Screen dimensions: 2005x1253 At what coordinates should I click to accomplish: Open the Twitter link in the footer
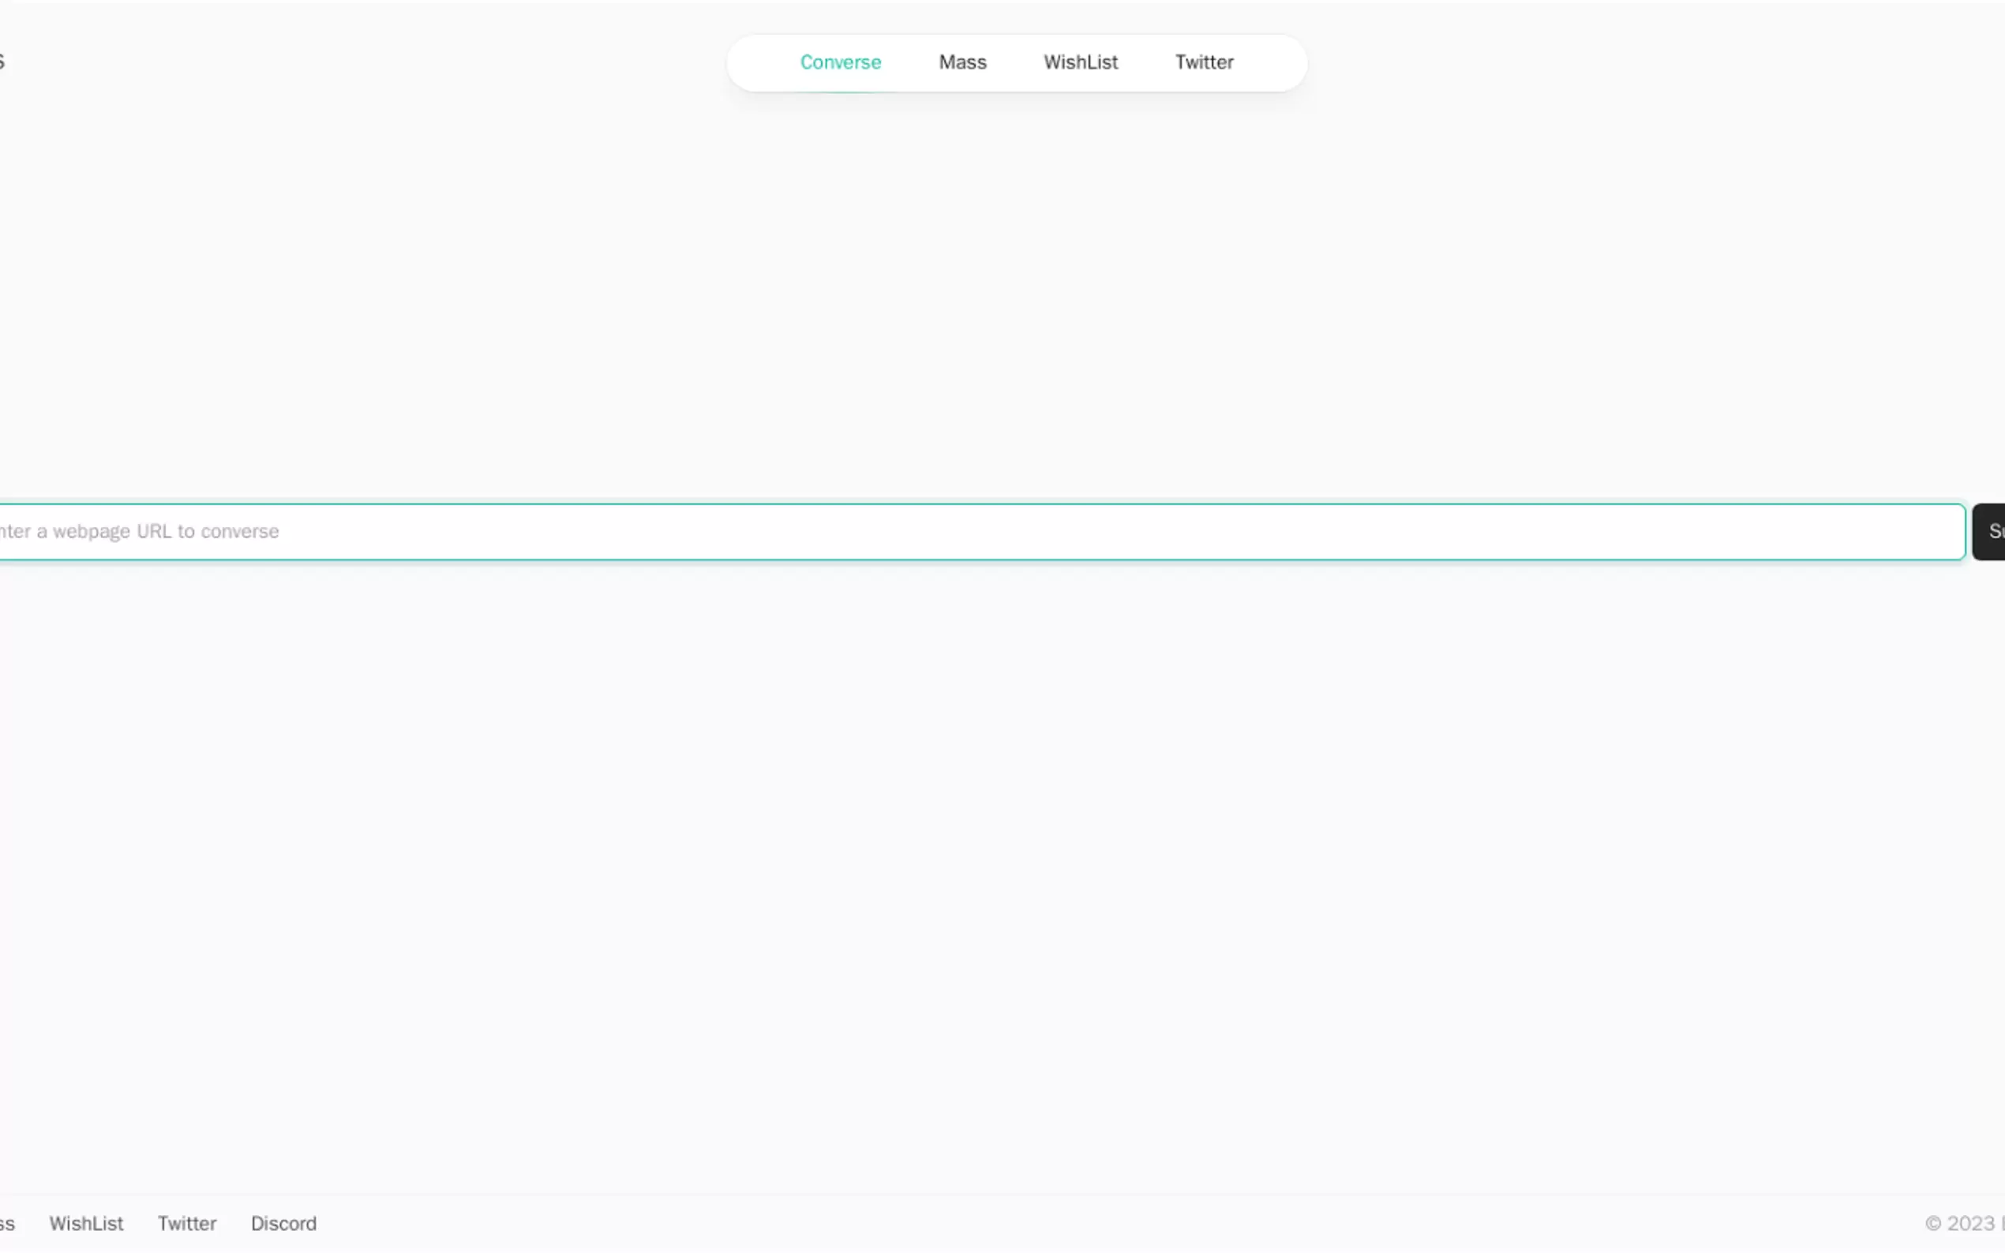pyautogui.click(x=186, y=1223)
